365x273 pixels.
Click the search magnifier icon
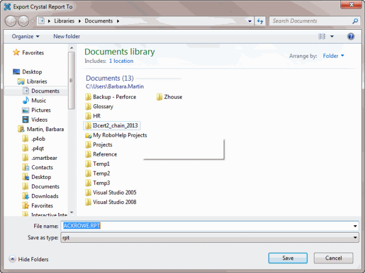tap(355, 21)
